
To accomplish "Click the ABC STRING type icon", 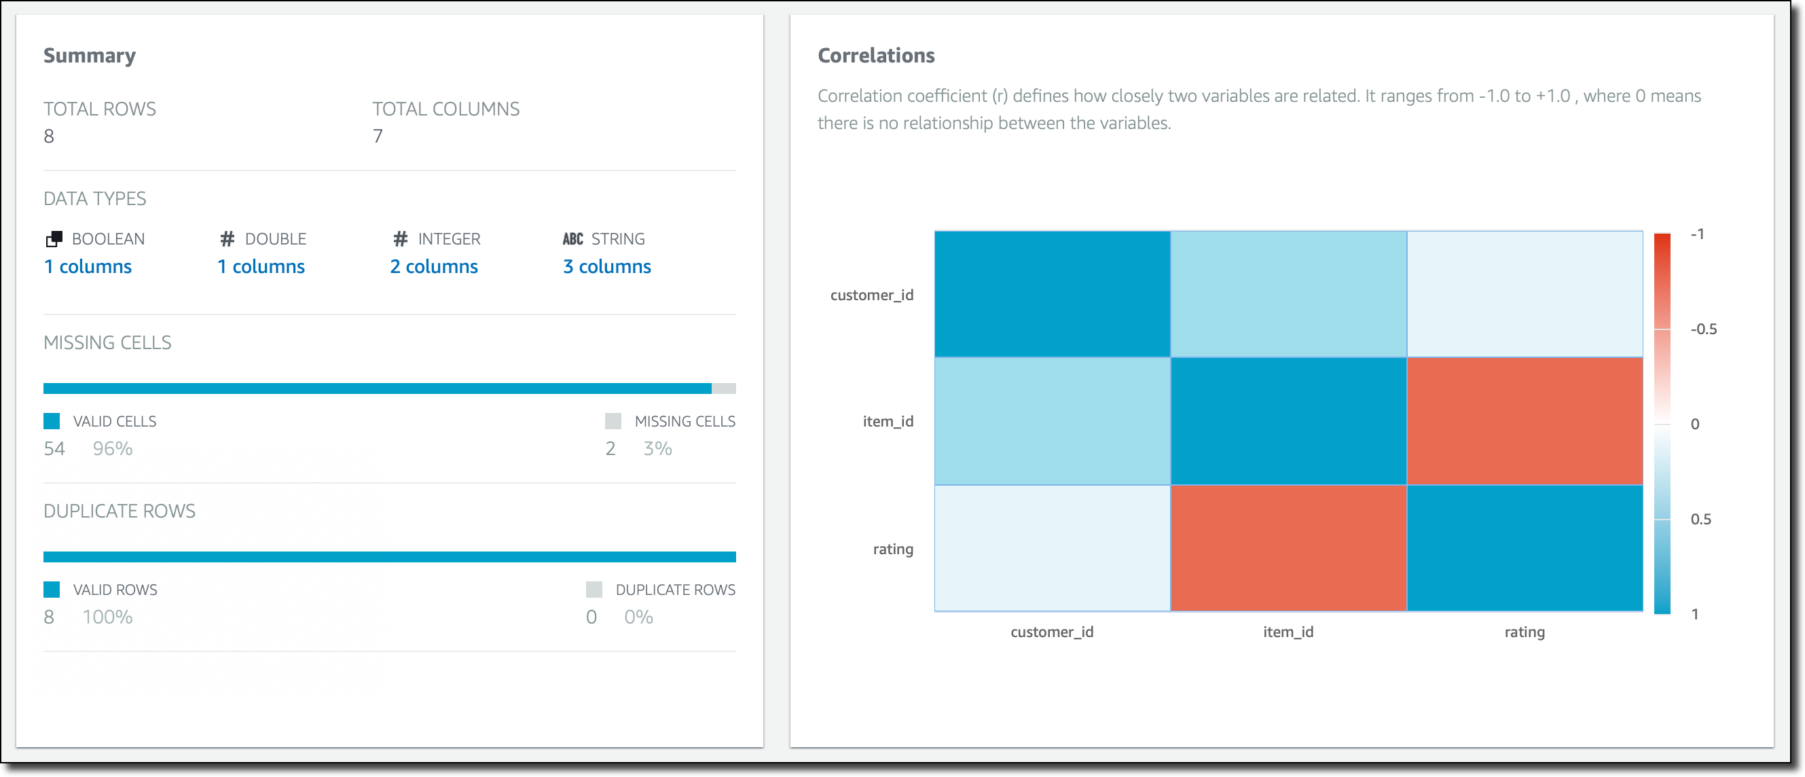I will pyautogui.click(x=572, y=240).
